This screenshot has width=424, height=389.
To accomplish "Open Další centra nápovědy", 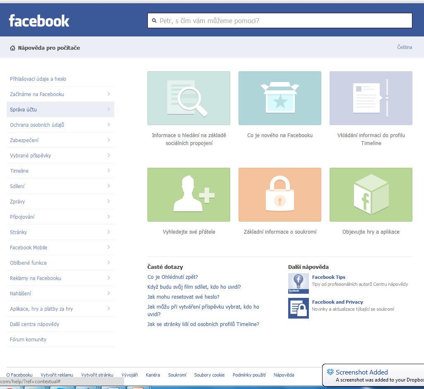I will (x=60, y=324).
